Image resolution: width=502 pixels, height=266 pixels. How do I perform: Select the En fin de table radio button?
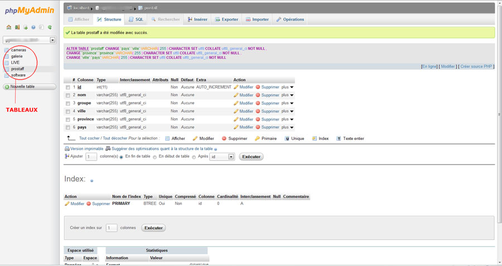coord(122,157)
